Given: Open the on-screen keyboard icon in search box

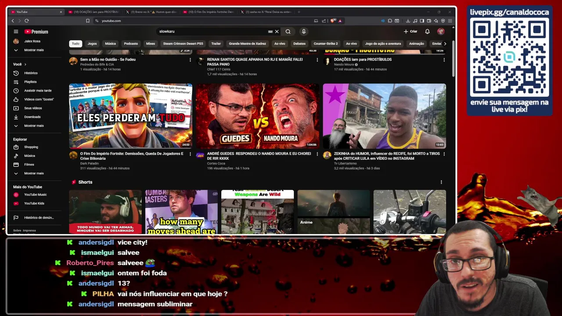Looking at the screenshot, I should click(270, 32).
